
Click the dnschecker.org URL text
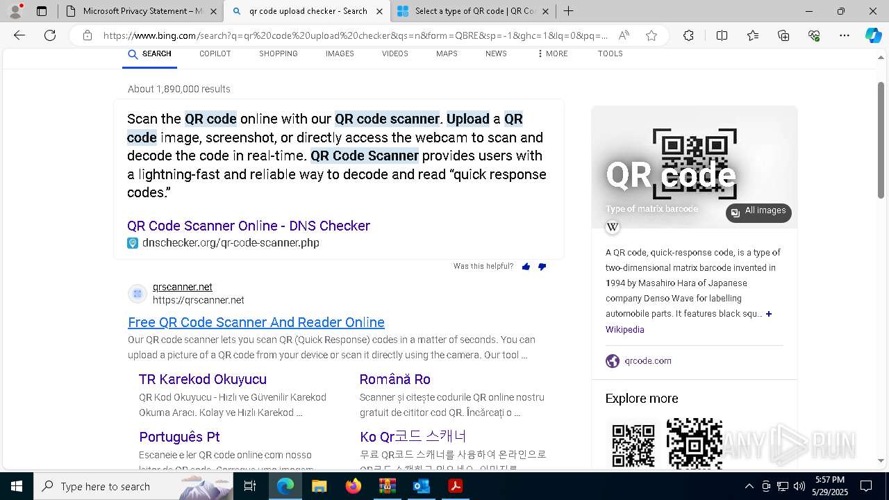click(231, 243)
